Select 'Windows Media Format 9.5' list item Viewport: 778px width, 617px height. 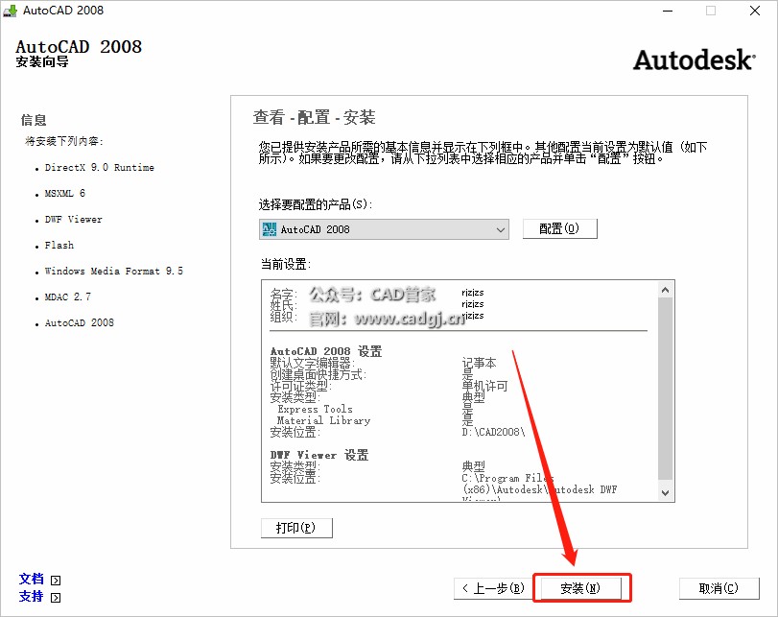pyautogui.click(x=113, y=271)
